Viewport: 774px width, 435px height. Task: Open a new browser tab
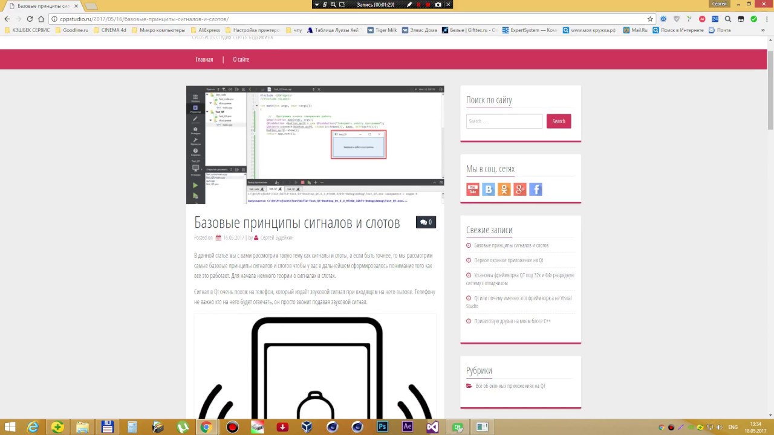click(91, 6)
